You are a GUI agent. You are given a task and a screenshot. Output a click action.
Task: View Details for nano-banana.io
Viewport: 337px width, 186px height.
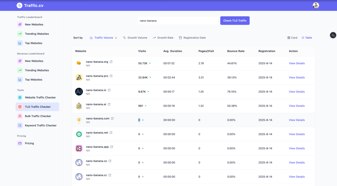pos(297,92)
